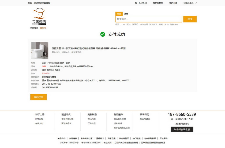The width and height of the screenshot is (225, 148).
Task: Click the 配送方式 footer heading
Action: [x=66, y=115]
